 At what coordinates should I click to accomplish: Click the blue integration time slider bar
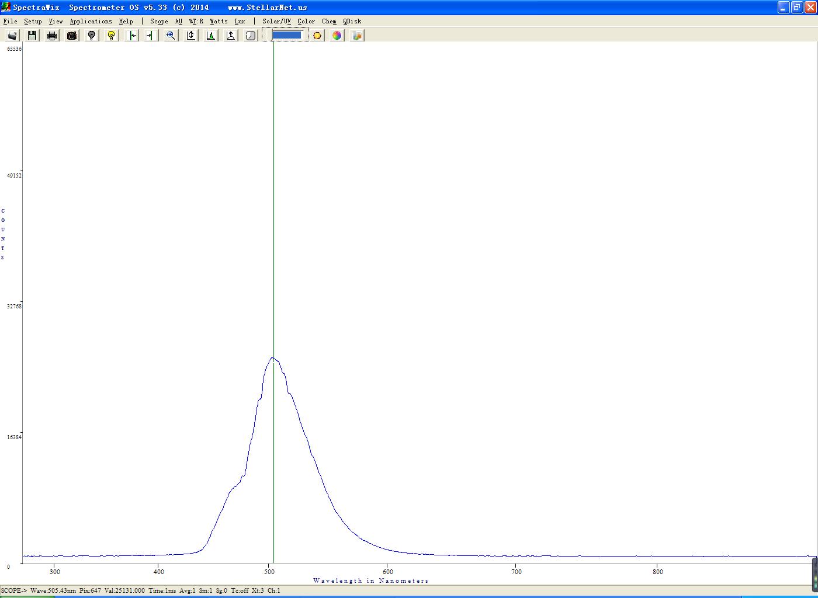(x=286, y=35)
